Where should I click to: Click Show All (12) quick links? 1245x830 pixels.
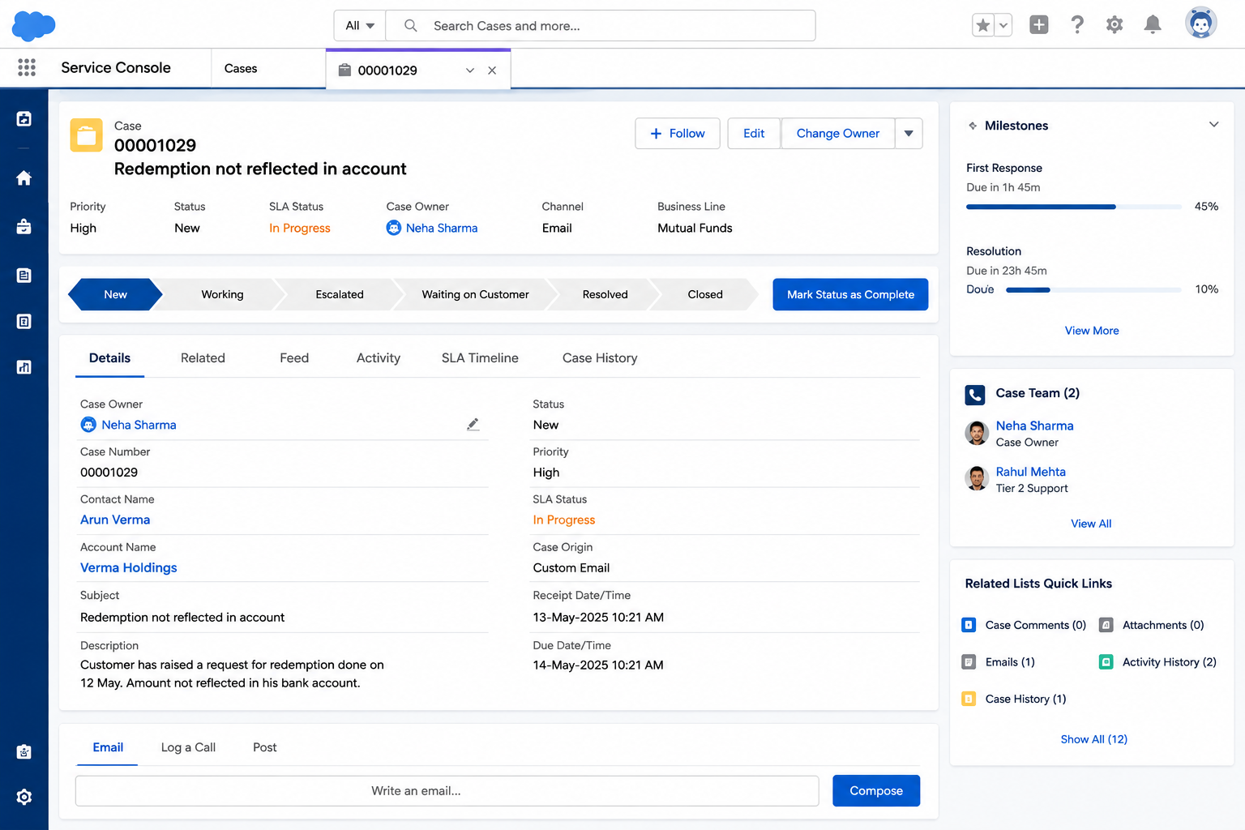[1093, 739]
